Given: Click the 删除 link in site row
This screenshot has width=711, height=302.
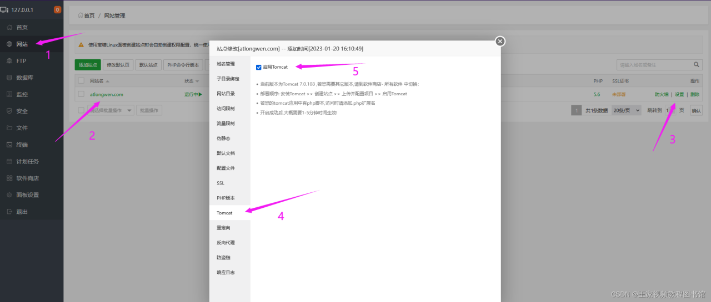Looking at the screenshot, I should pyautogui.click(x=695, y=94).
